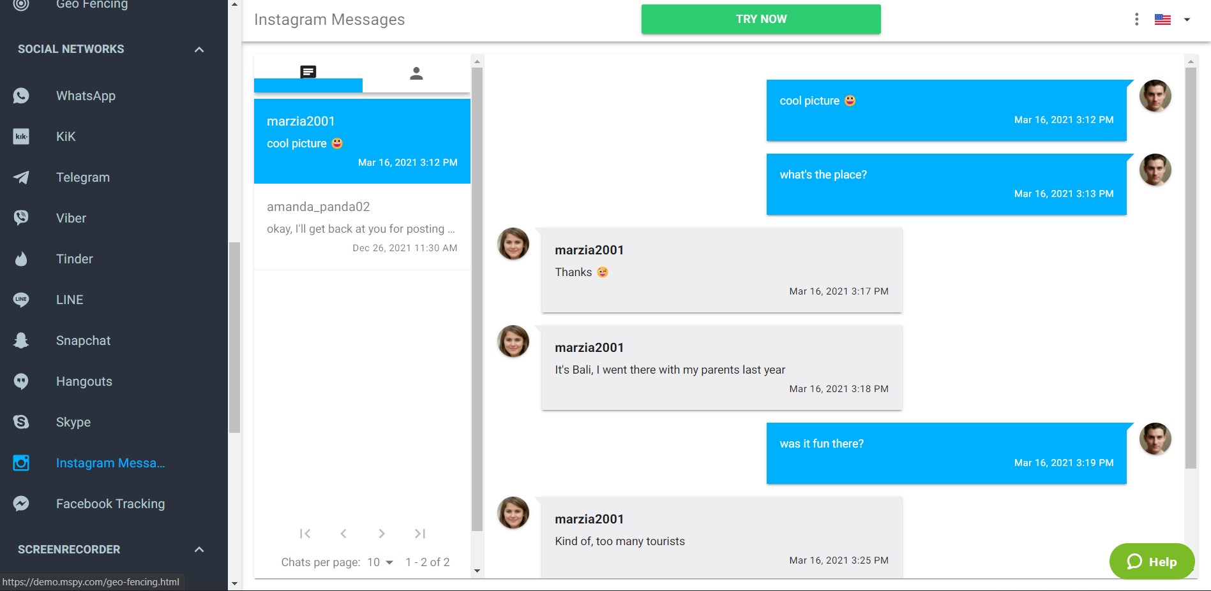Collapse the Screenrecorder section
This screenshot has width=1211, height=591.
[199, 550]
